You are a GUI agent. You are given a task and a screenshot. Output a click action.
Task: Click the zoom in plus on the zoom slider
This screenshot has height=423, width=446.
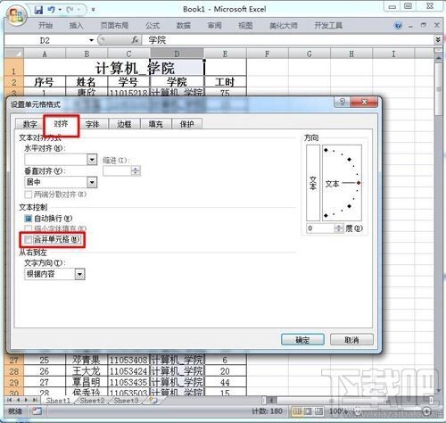click(x=426, y=411)
